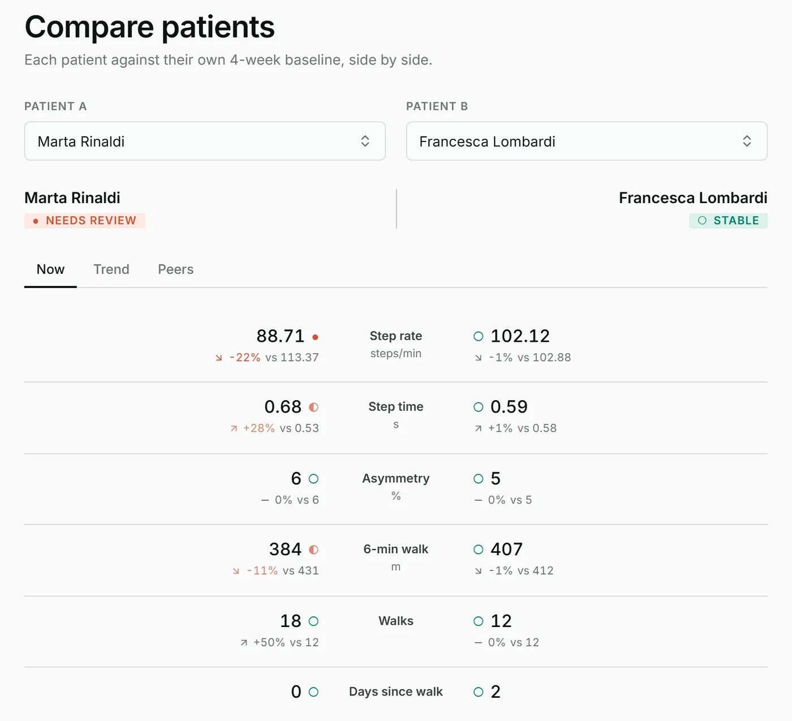Viewport: 792px width, 721px height.
Task: Click the down arrow beside -11%
Action: [236, 571]
